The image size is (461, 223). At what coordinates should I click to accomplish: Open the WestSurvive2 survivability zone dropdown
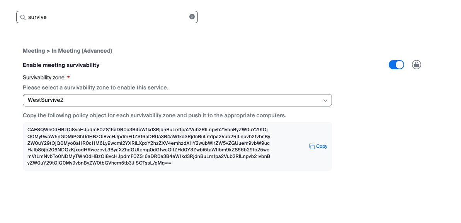[x=177, y=100]
